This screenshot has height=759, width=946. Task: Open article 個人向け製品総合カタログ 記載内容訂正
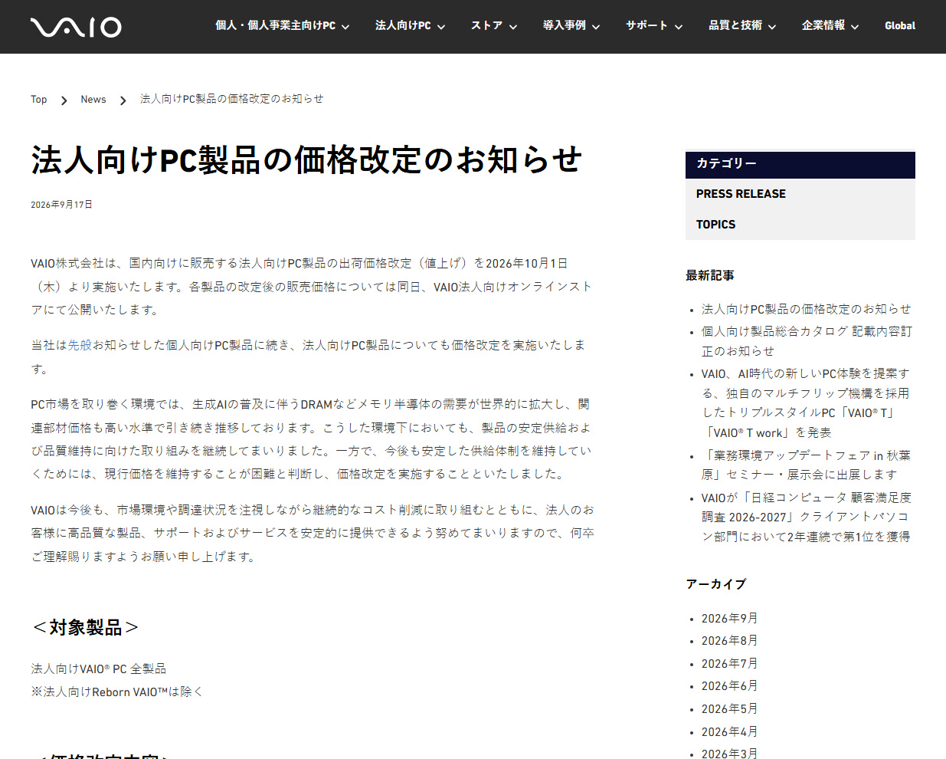click(x=807, y=341)
